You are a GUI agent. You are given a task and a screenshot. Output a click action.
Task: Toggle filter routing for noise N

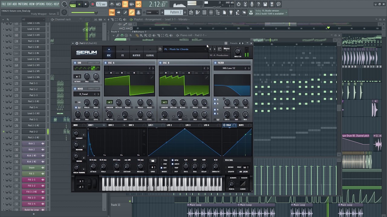pos(215,110)
